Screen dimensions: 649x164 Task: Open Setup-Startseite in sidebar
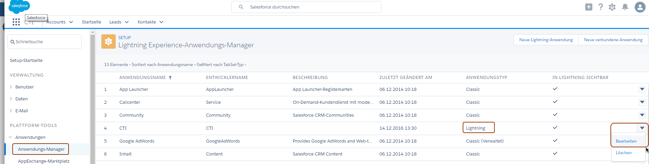[x=26, y=60]
